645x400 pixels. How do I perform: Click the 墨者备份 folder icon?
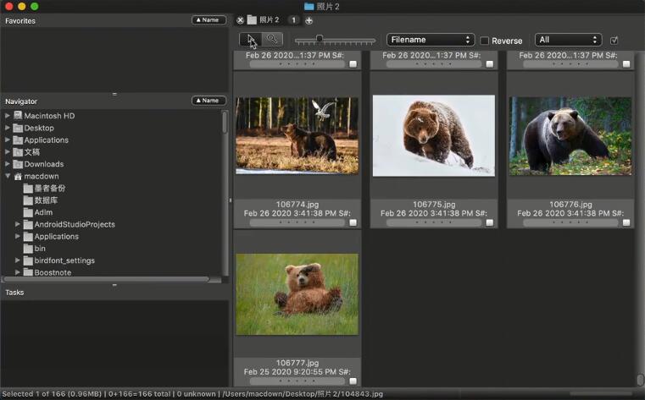point(28,189)
